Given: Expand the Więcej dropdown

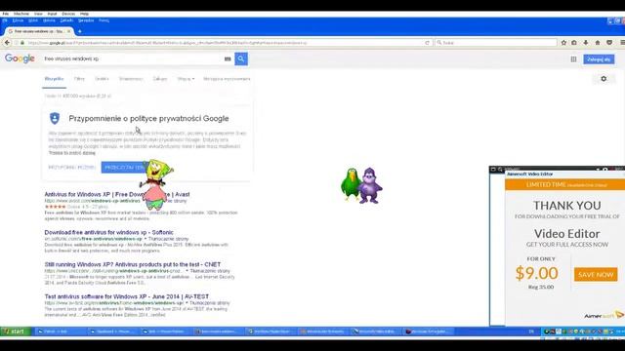Looking at the screenshot, I should pyautogui.click(x=186, y=79).
